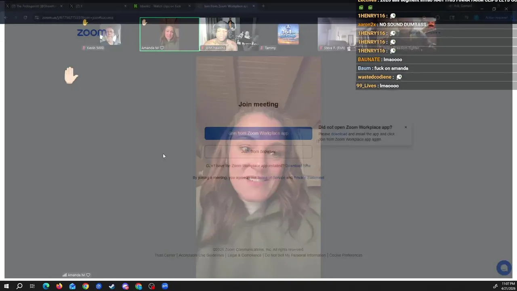Click the browser back arrow
The image size is (517, 291).
[x=6, y=17]
